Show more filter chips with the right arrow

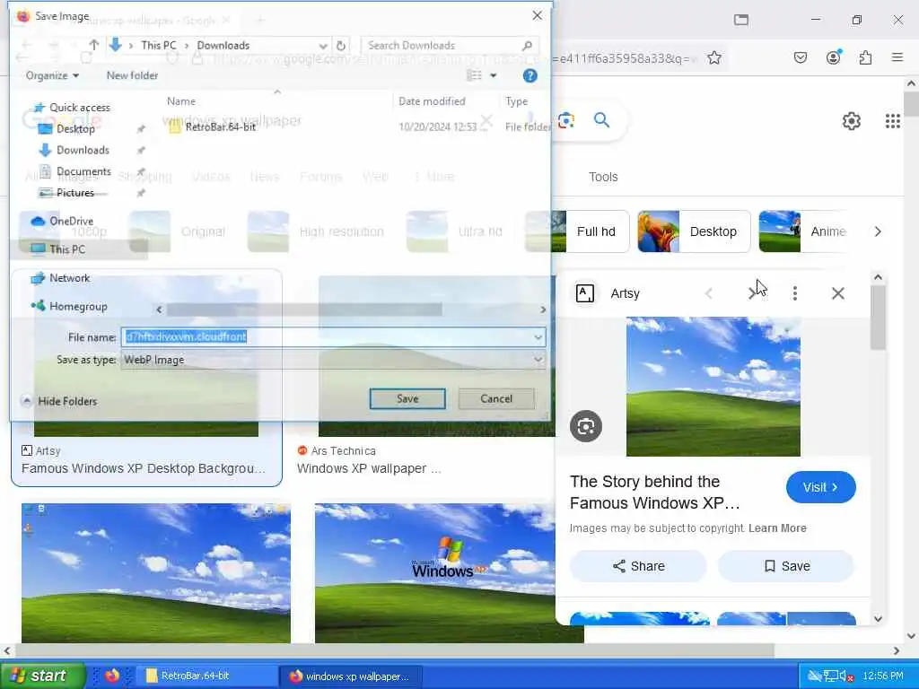point(878,231)
